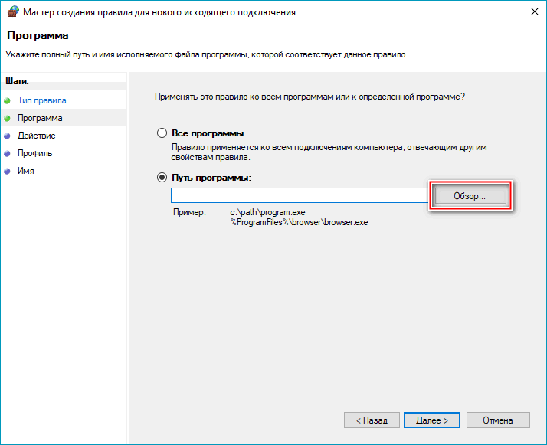
Task: Click green bullet beside Программа step
Action: [x=8, y=118]
